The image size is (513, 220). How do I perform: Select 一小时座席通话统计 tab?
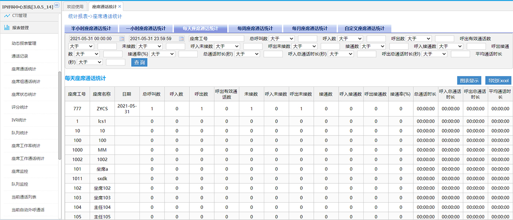coord(145,29)
